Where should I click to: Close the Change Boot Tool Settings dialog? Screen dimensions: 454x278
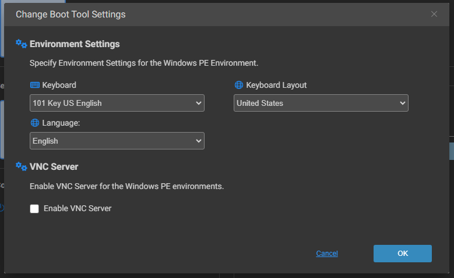tap(434, 14)
